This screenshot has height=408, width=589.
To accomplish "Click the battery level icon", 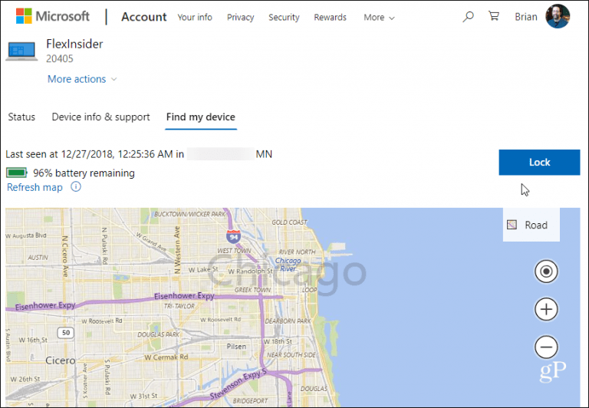I will (x=17, y=173).
